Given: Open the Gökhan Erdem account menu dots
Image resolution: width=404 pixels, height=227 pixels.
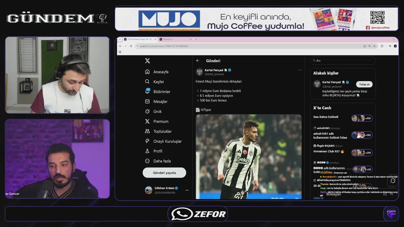Looking at the screenshot, I should click(x=187, y=190).
